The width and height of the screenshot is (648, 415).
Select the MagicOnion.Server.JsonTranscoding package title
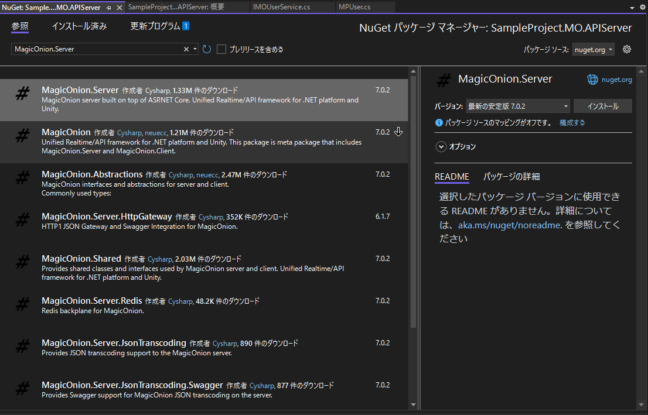(x=114, y=343)
